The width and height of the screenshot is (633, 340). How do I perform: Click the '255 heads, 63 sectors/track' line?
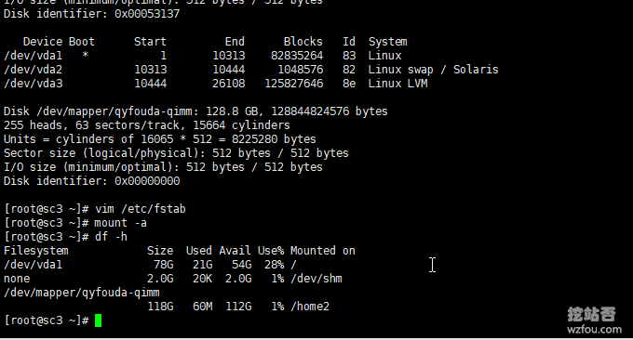(x=146, y=125)
